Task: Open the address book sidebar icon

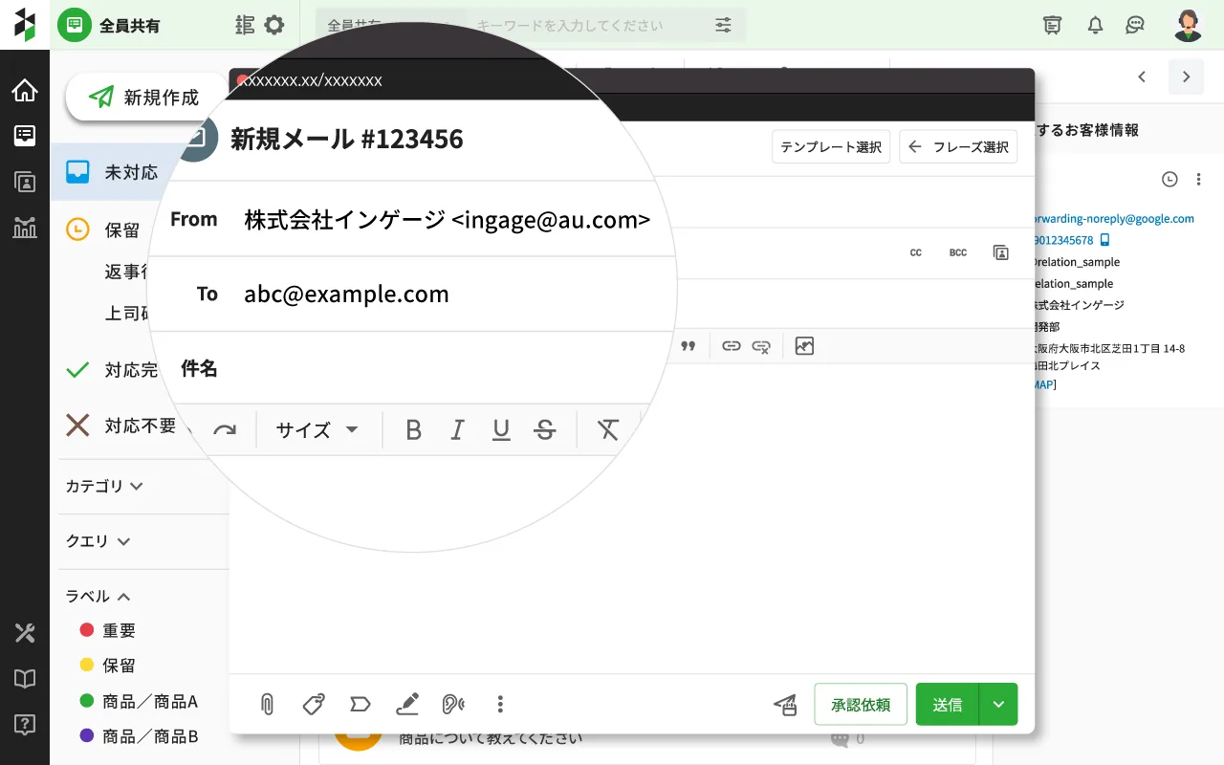Action: pyautogui.click(x=25, y=182)
